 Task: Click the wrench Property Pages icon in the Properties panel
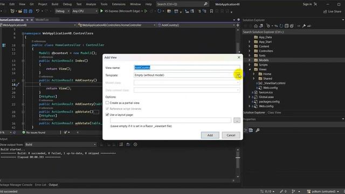click(258, 130)
